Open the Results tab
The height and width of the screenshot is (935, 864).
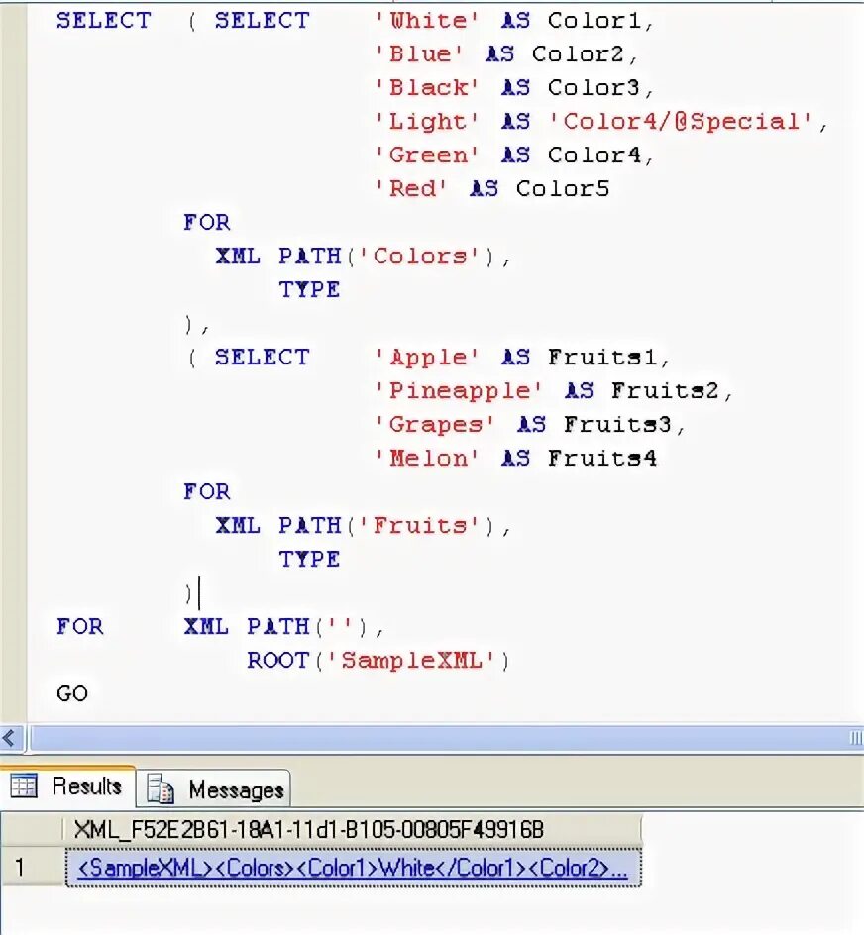point(67,786)
